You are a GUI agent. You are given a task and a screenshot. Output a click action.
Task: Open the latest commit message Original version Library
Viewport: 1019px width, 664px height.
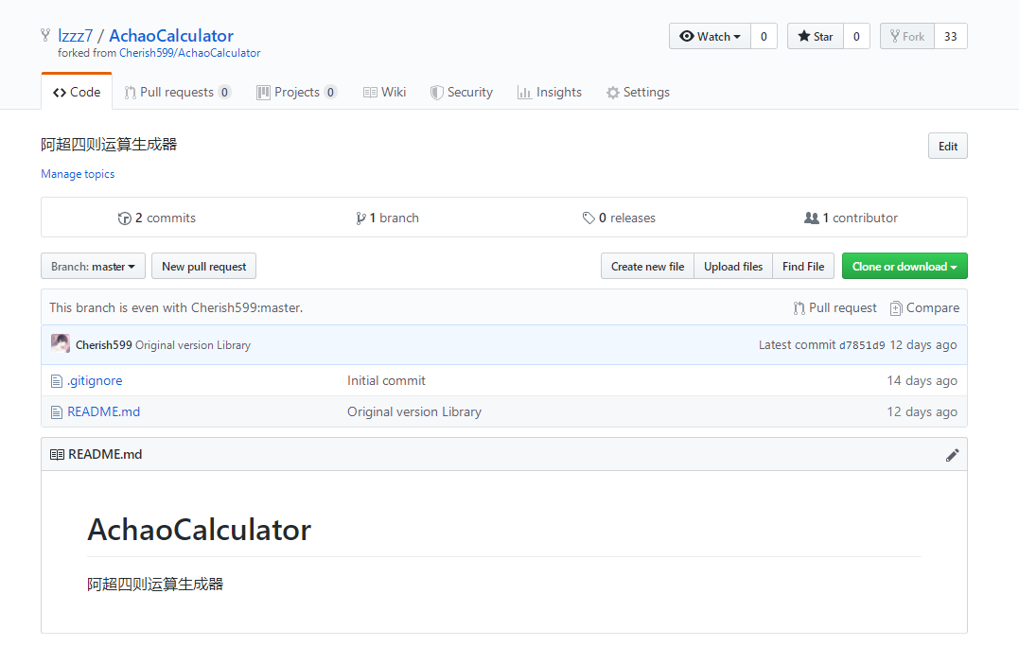tap(193, 345)
